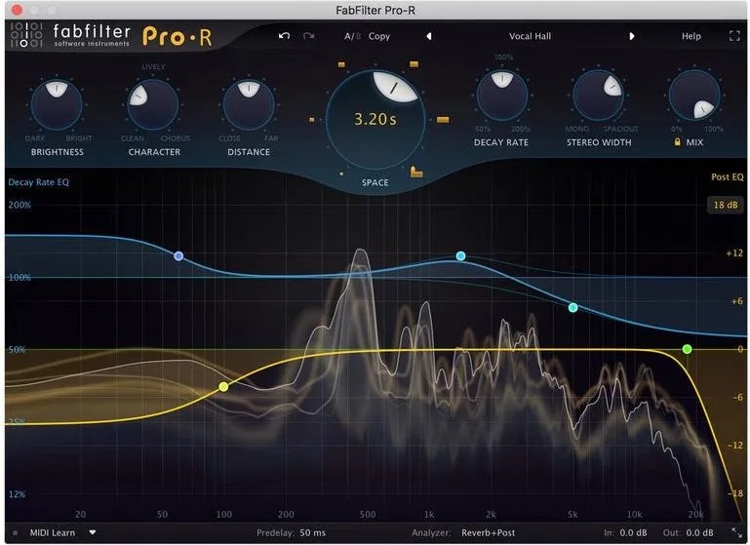Go to next preset with right arrow
This screenshot has width=750, height=545.
tap(631, 36)
